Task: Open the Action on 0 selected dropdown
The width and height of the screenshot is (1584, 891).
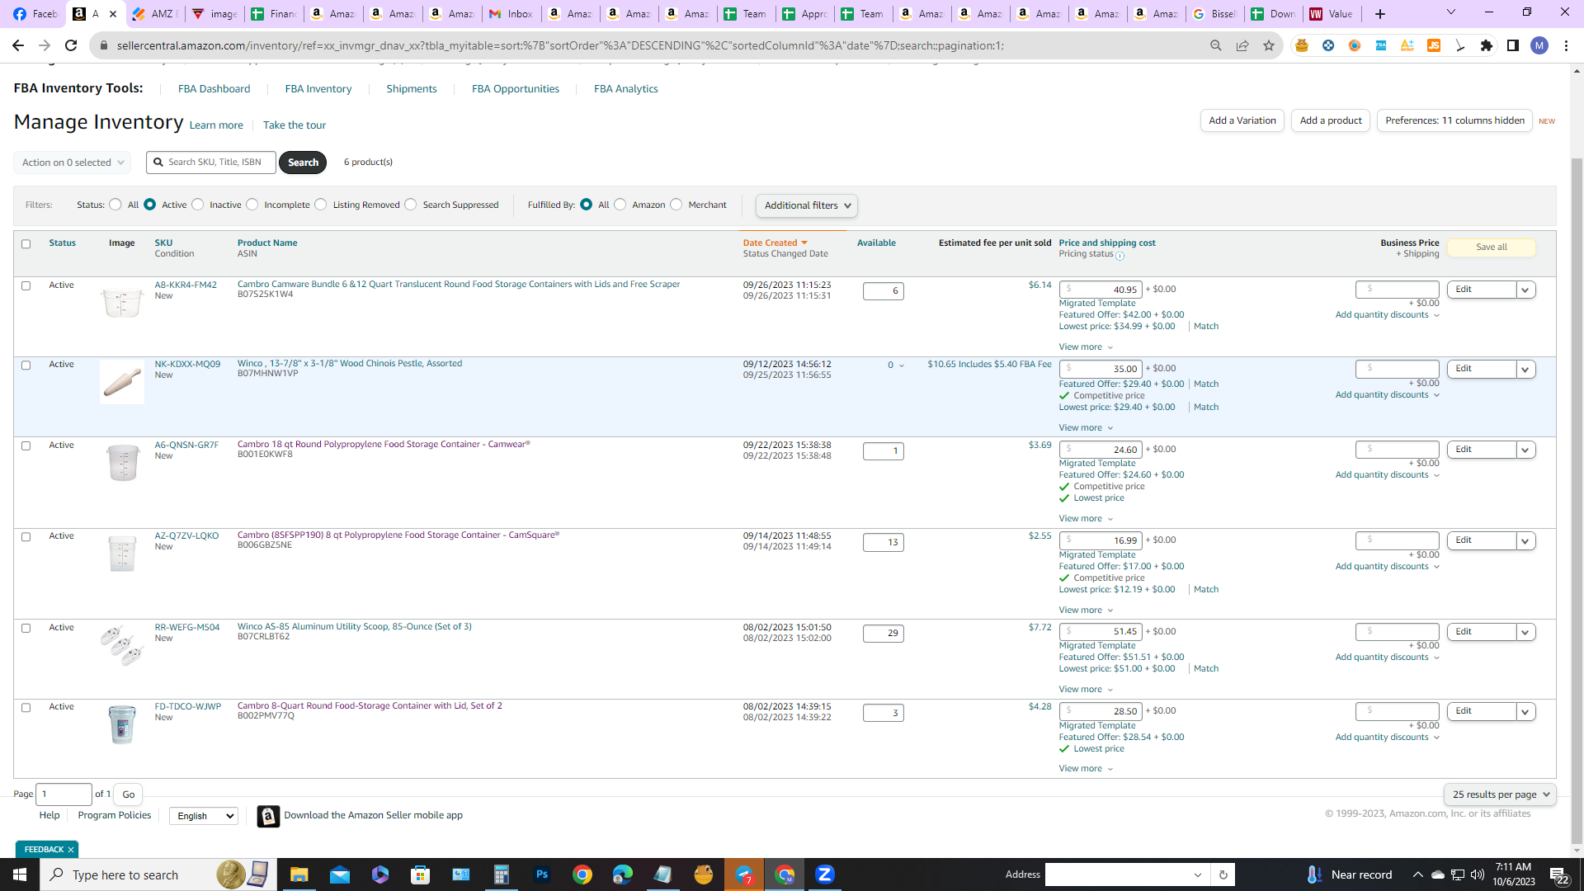Action: point(73,163)
